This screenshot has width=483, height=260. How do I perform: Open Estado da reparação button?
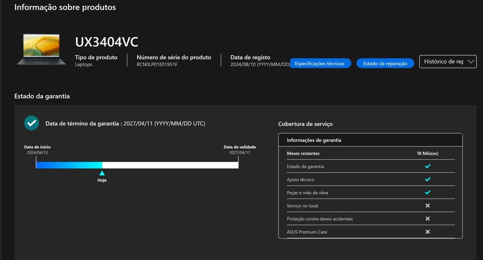click(385, 63)
